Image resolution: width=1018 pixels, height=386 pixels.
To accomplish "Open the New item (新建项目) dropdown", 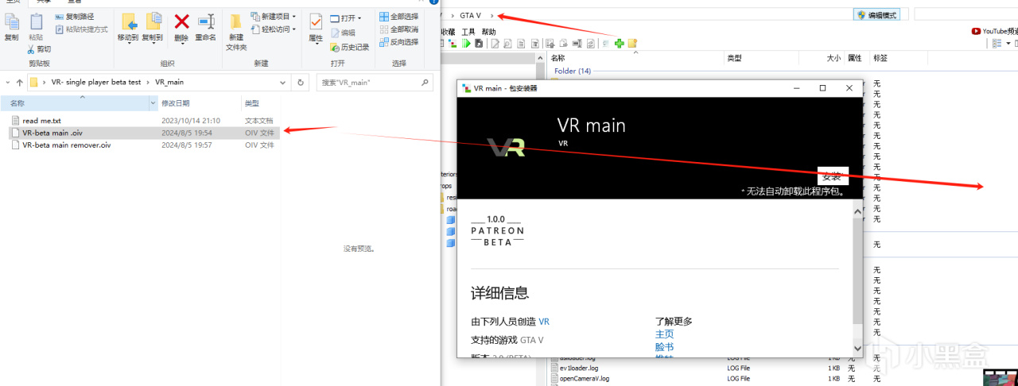I will [274, 17].
